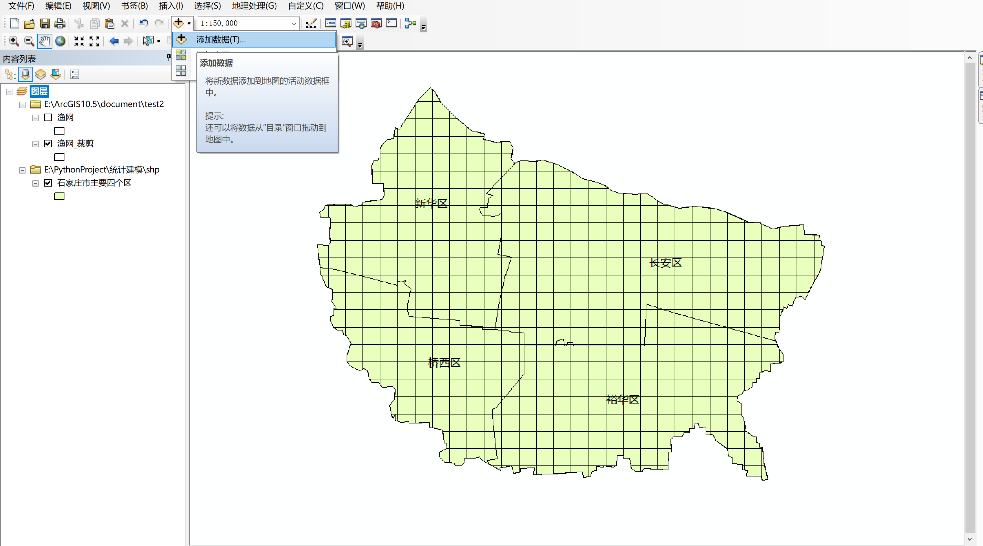Screen dimensions: 983x546
Task: Open the Catalog window icon
Action: (x=346, y=24)
